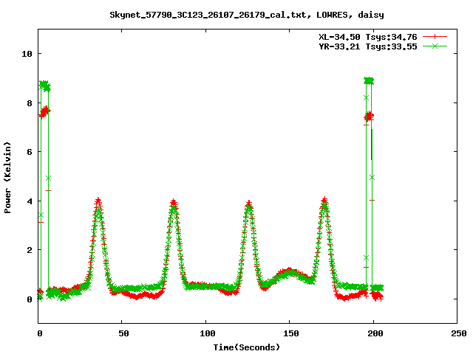Click the x-axis tick label 150

[x=291, y=333]
